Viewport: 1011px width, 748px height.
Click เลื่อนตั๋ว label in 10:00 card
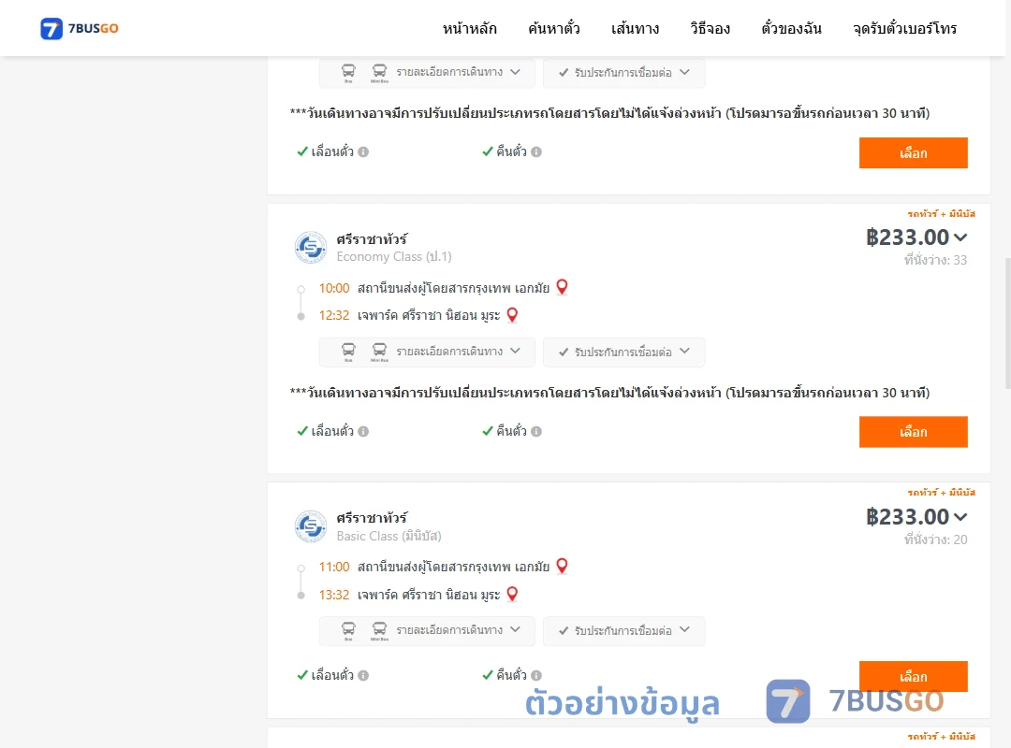coord(332,431)
